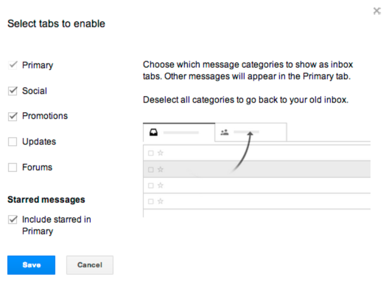
Task: Star the last message row in the preview
Action: (160, 201)
